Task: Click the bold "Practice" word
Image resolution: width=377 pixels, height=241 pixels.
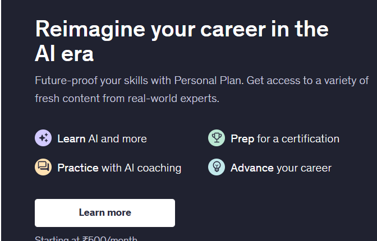Action: [78, 168]
